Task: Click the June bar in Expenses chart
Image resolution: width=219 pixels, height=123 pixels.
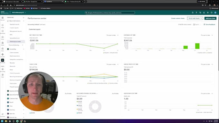Action: (197, 46)
